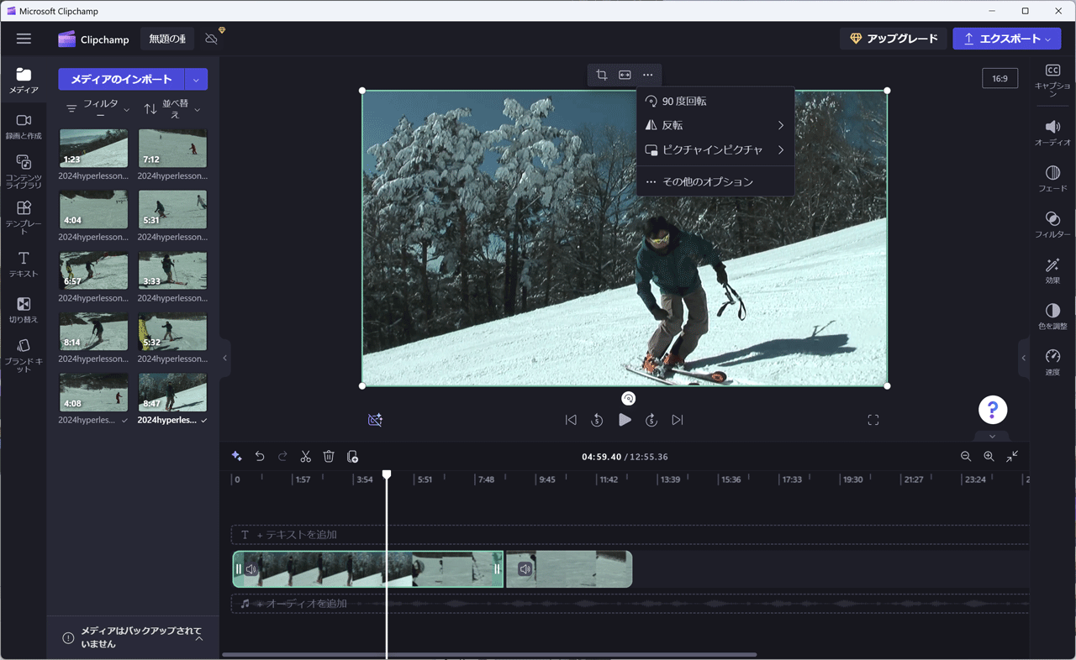Expand the メディアはバックアップされていません notice
Screen dimensions: 1076x660
(200, 638)
